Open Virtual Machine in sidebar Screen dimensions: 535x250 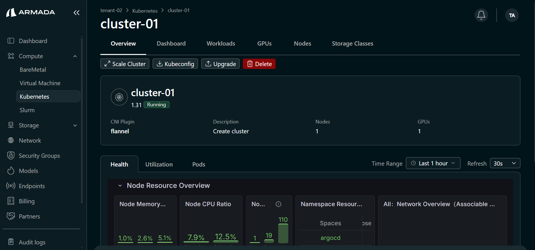[40, 83]
